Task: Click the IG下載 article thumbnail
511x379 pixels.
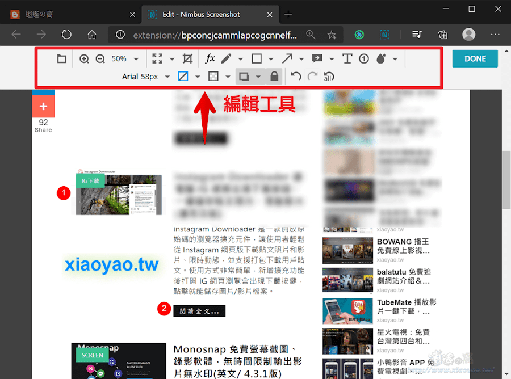Action: (119, 192)
